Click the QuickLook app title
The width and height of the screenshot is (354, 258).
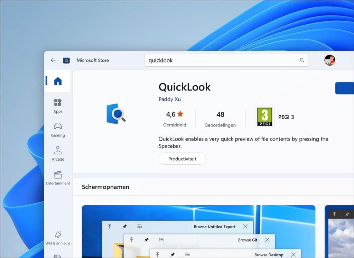[x=185, y=87]
